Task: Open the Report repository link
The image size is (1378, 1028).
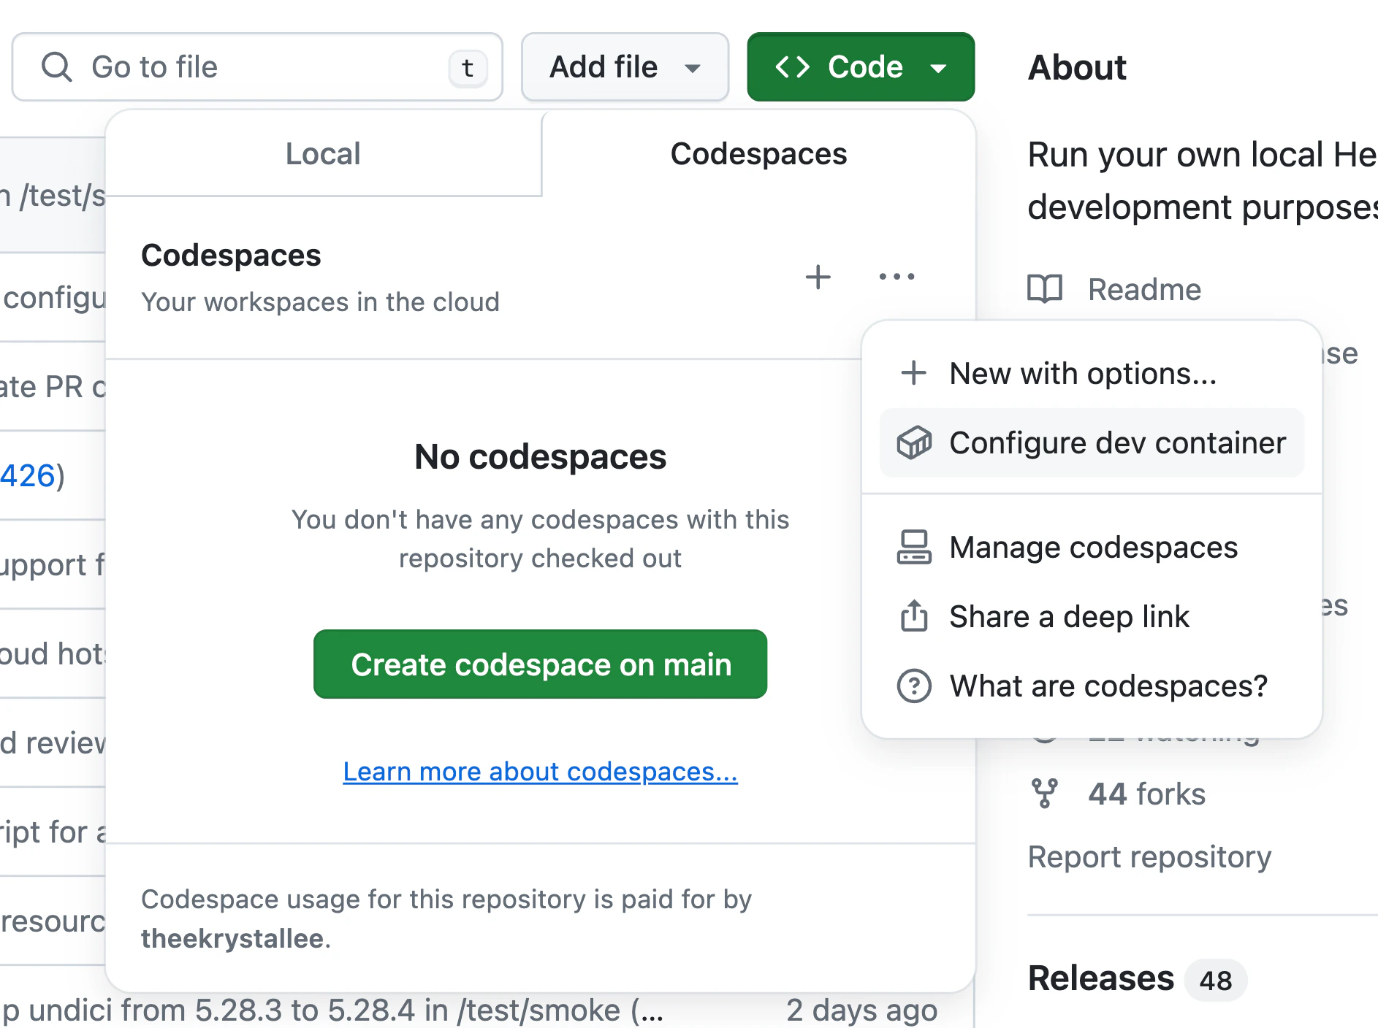Action: point(1149,857)
